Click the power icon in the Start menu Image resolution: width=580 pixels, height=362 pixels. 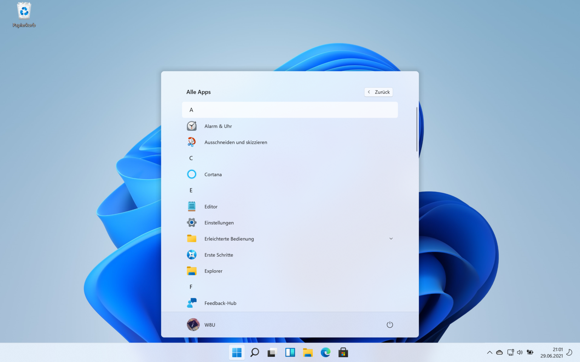(x=389, y=324)
